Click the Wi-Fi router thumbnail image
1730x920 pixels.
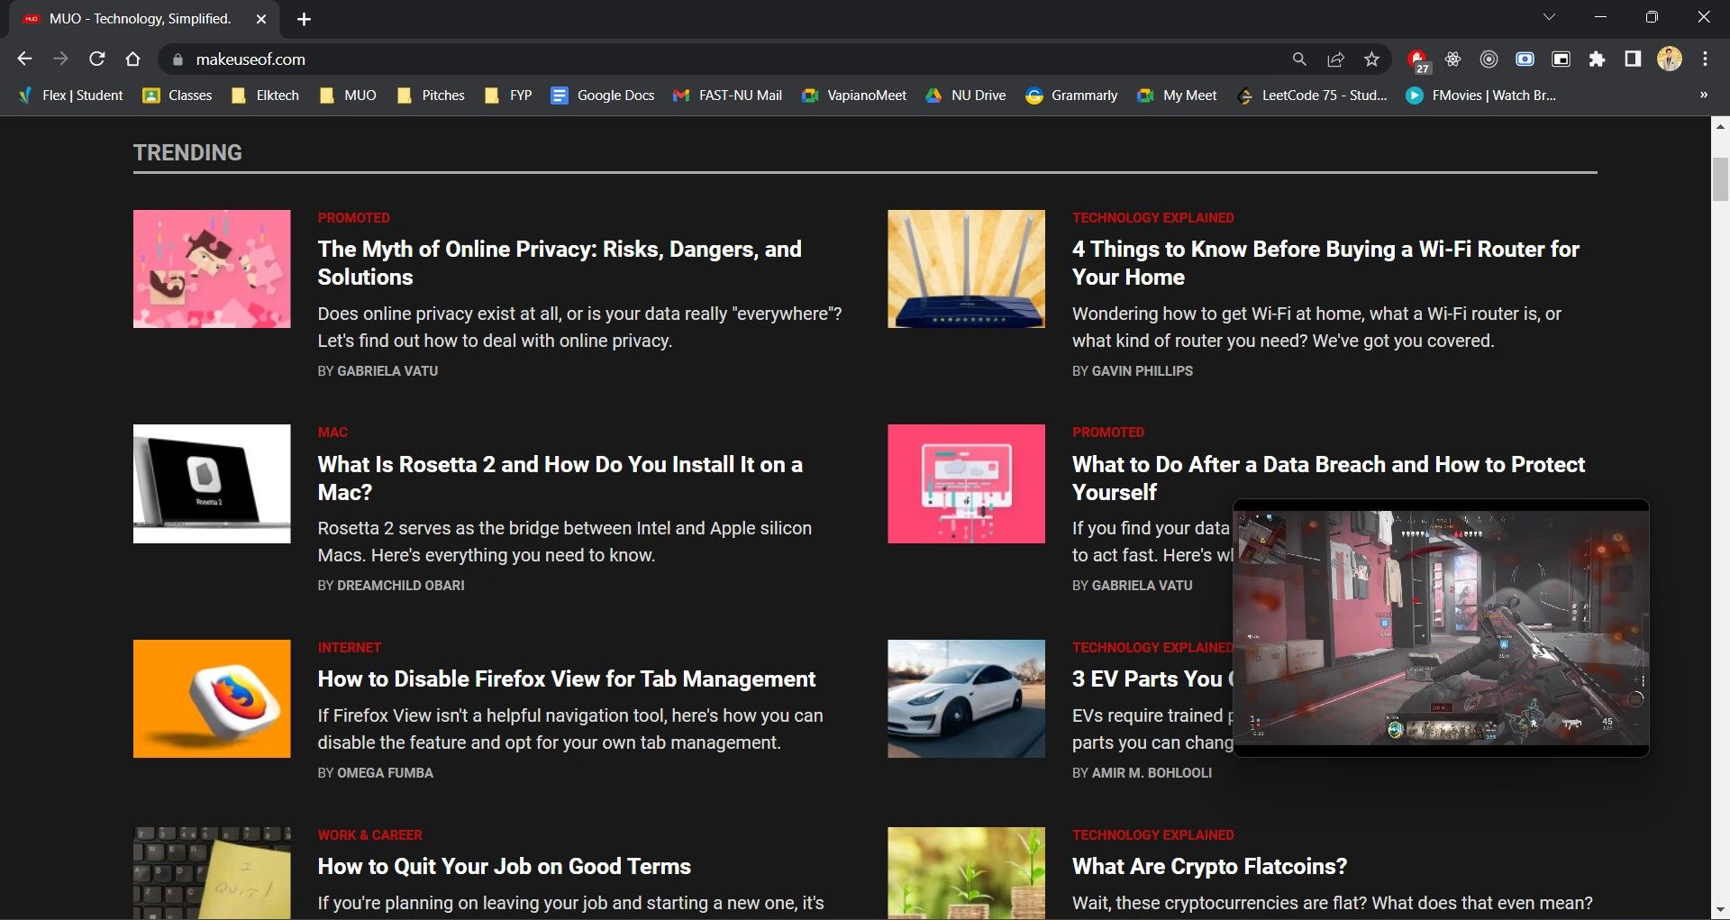tap(966, 269)
